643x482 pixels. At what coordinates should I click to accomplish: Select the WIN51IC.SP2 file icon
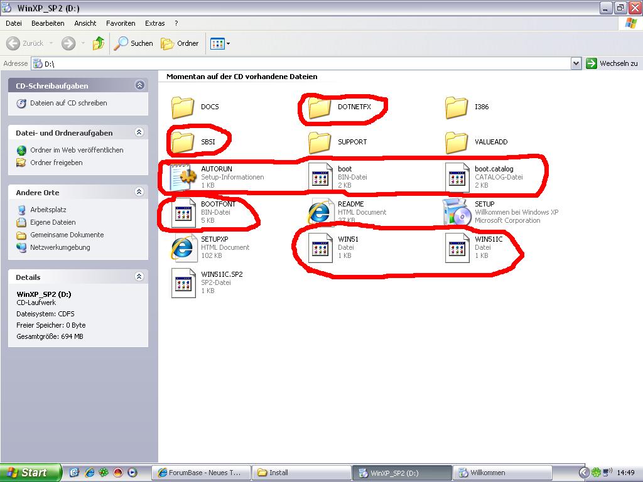coord(183,283)
